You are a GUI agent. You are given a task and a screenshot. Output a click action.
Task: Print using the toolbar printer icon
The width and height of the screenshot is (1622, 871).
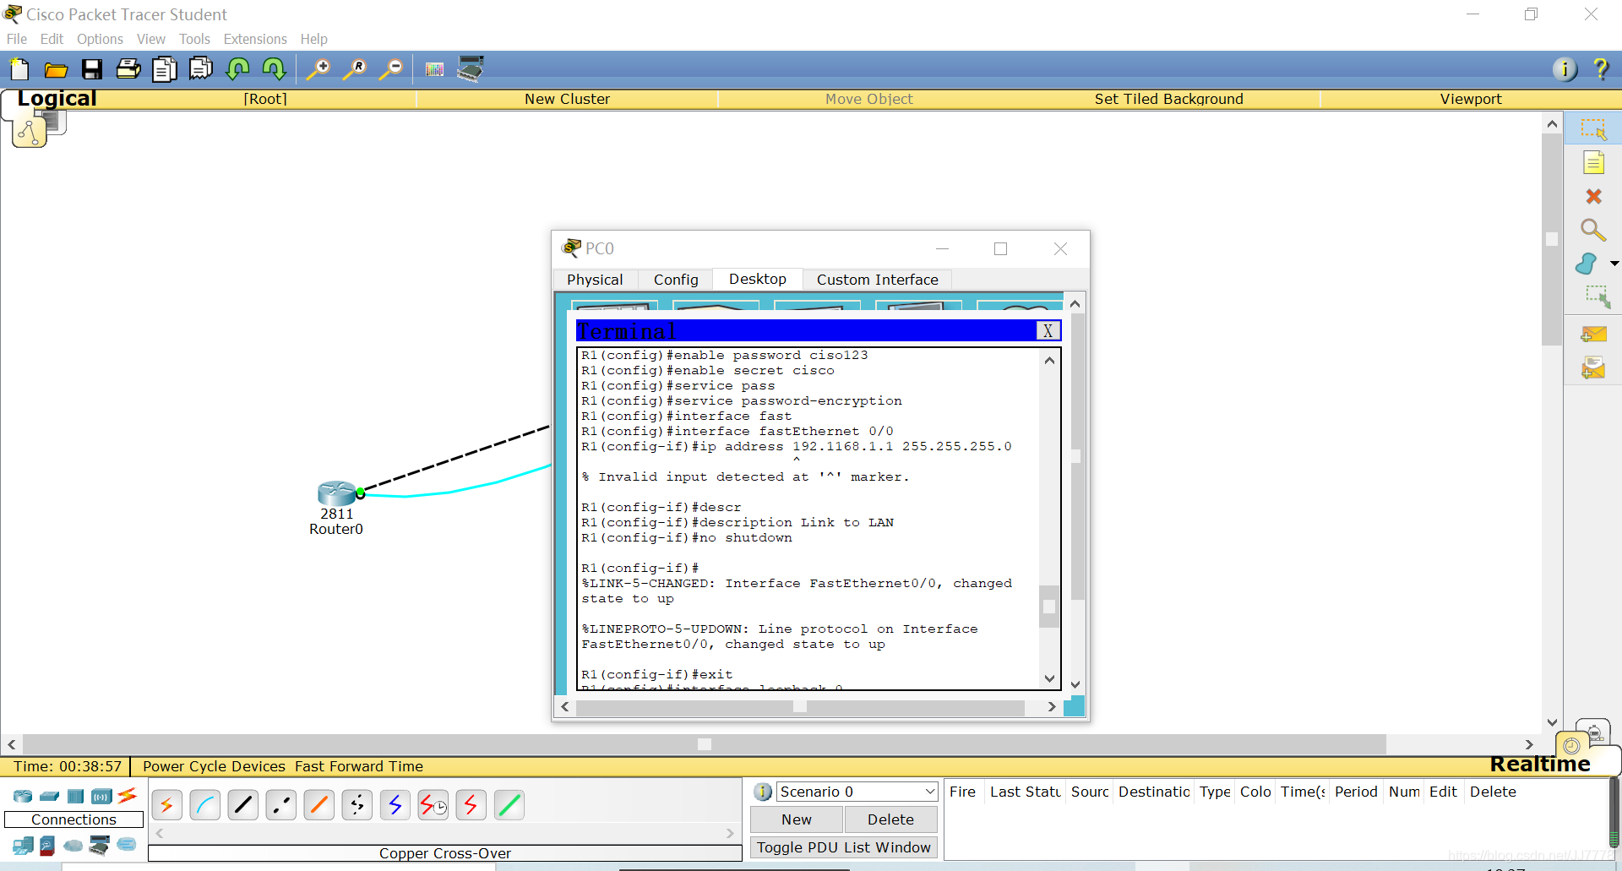(128, 69)
